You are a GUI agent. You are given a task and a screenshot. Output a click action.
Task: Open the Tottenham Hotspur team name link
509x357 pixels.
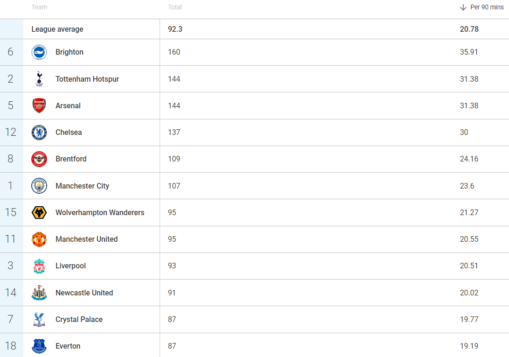pyautogui.click(x=87, y=79)
